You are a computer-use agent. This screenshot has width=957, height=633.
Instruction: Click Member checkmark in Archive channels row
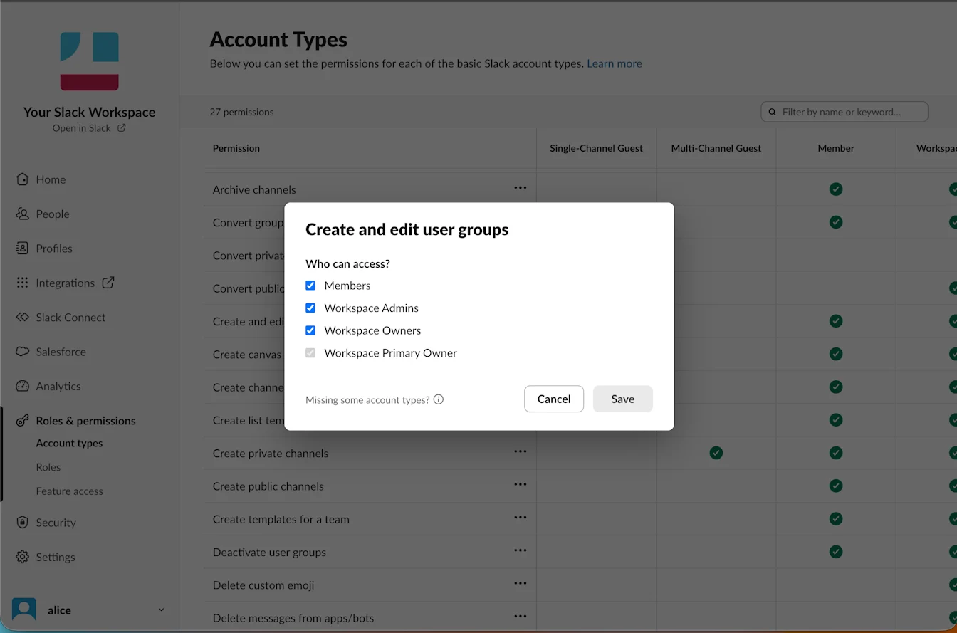point(836,189)
